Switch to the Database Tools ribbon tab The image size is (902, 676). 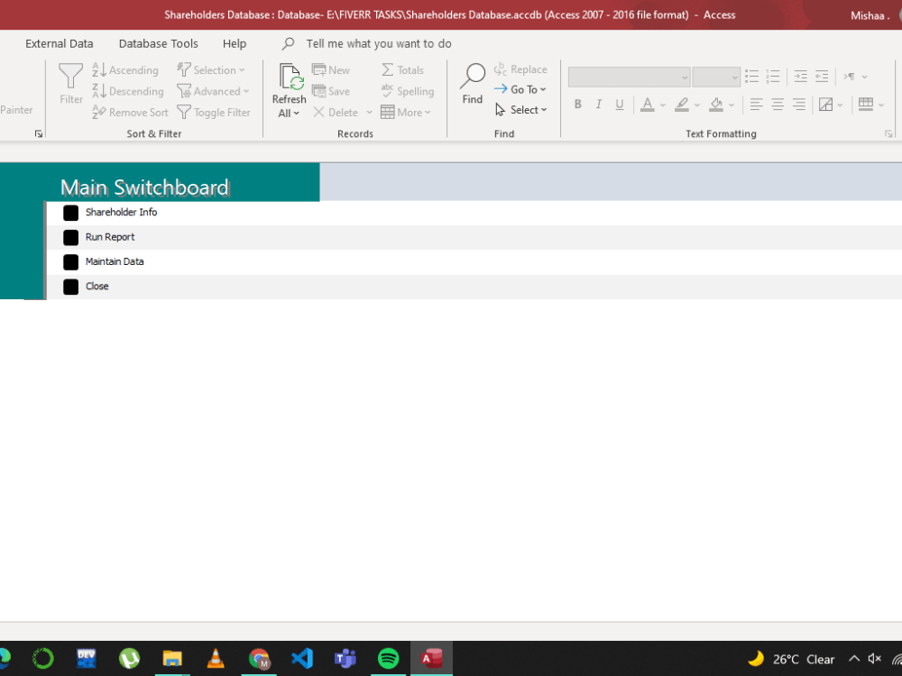click(x=158, y=43)
